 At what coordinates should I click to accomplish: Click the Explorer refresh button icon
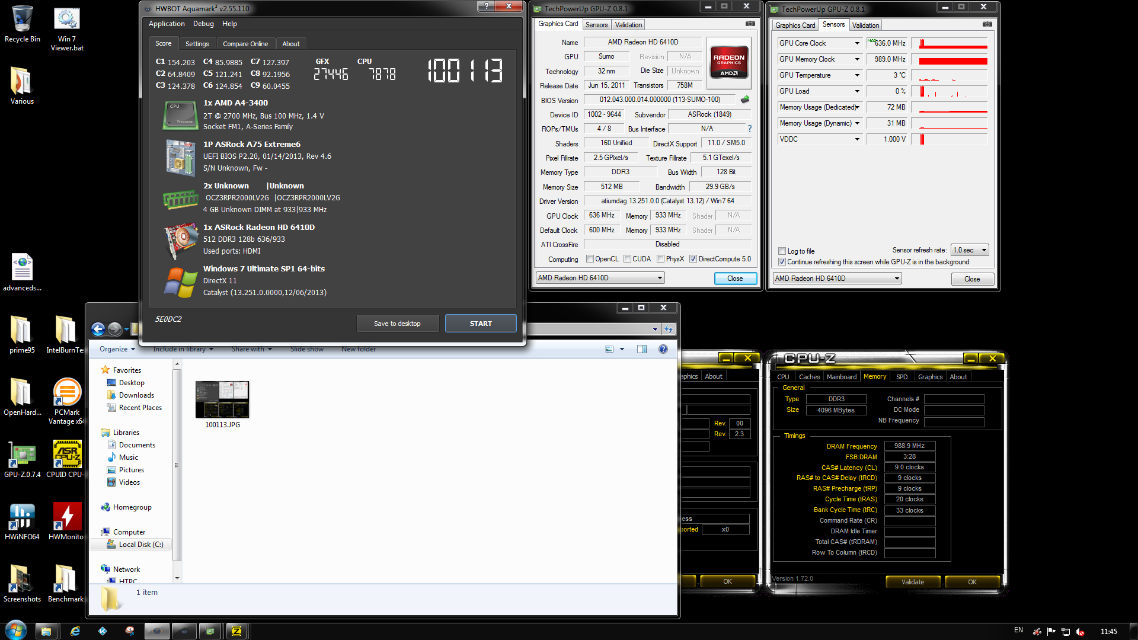click(x=669, y=329)
